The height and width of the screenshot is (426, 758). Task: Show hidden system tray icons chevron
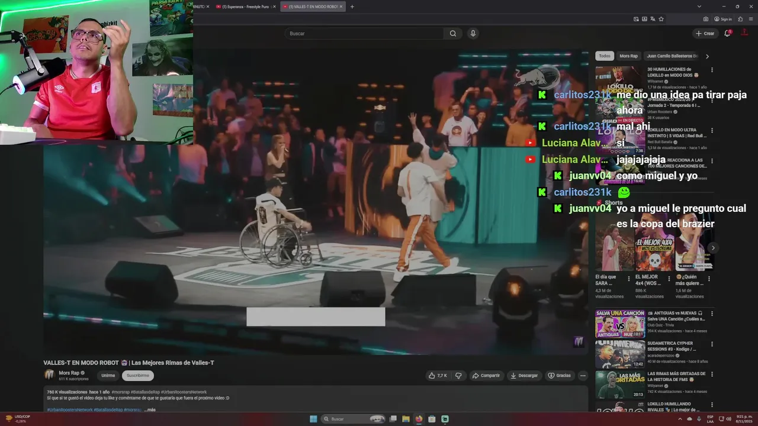coord(680,419)
